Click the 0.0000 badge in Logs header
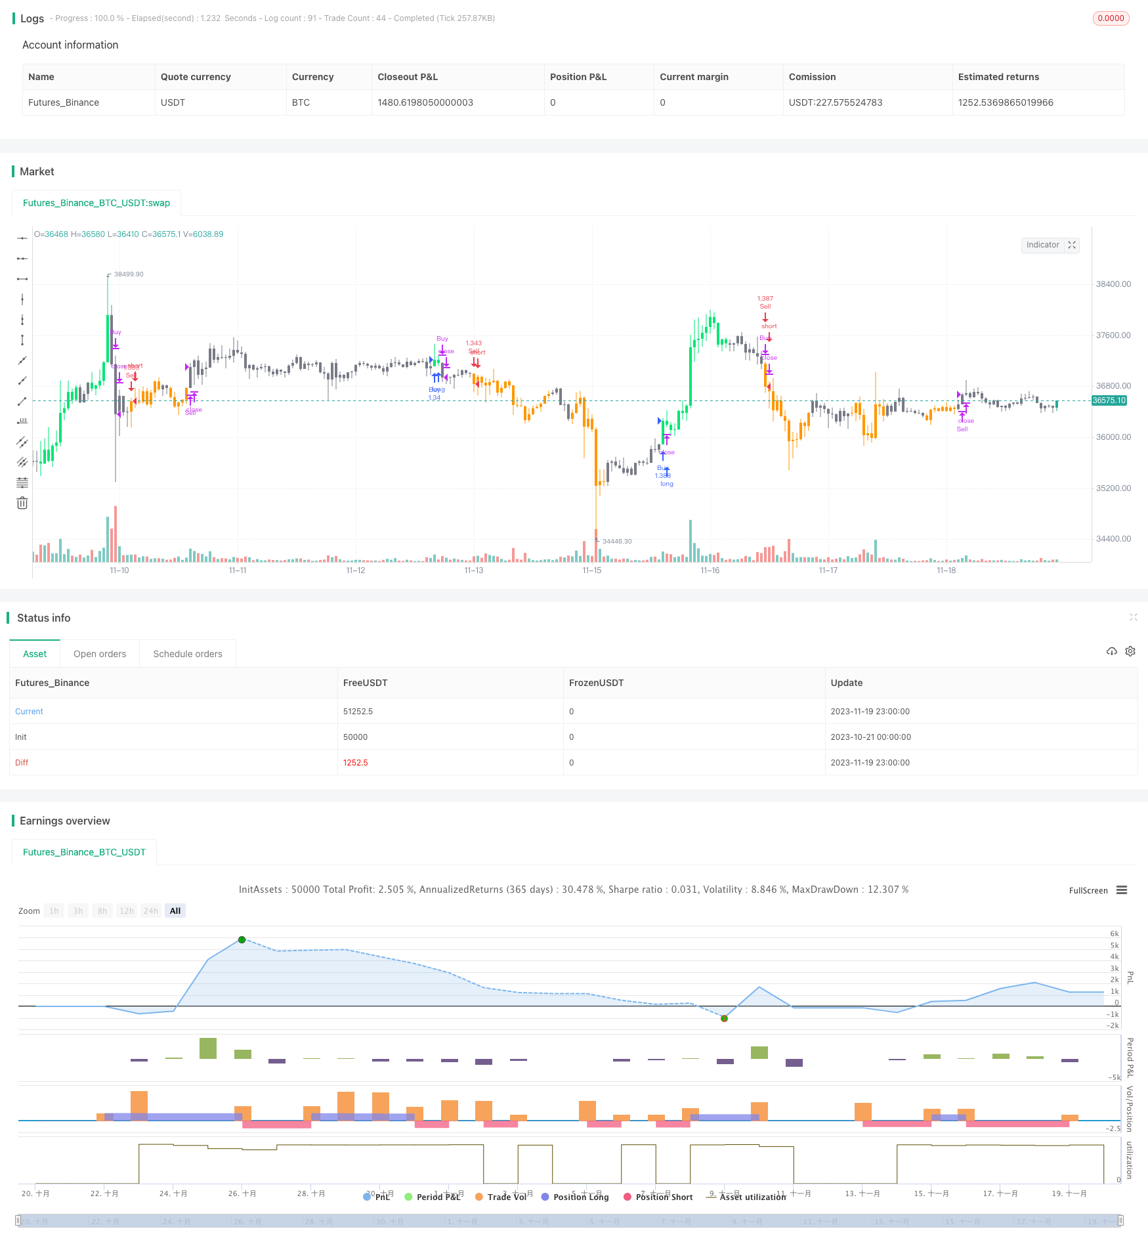Screen dimensions: 1148x1246 (1111, 18)
